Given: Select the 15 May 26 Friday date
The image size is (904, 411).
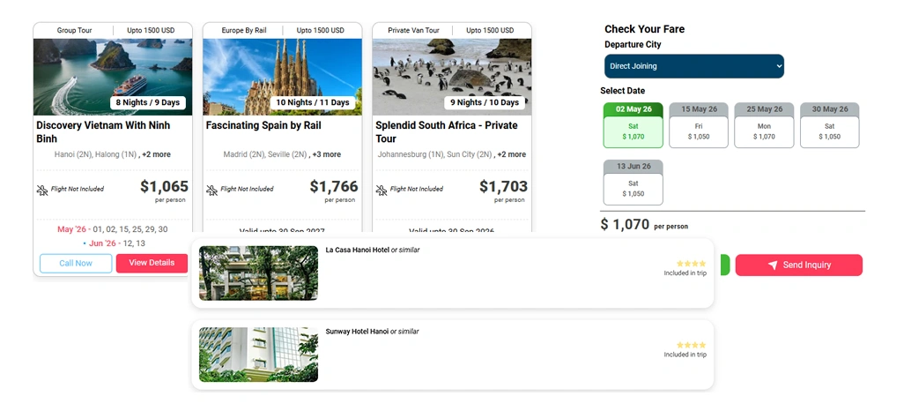Looking at the screenshot, I should pyautogui.click(x=699, y=126).
